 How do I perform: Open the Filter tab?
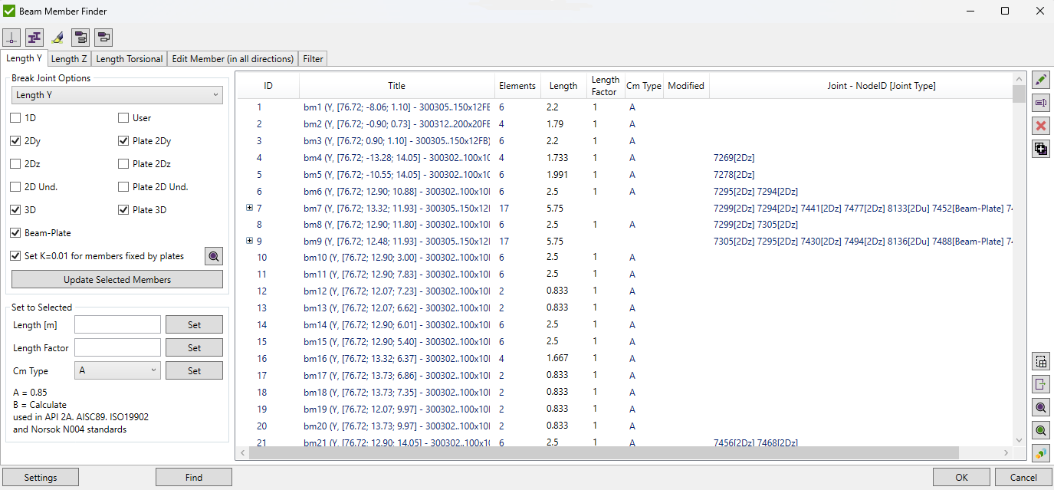[x=312, y=58]
